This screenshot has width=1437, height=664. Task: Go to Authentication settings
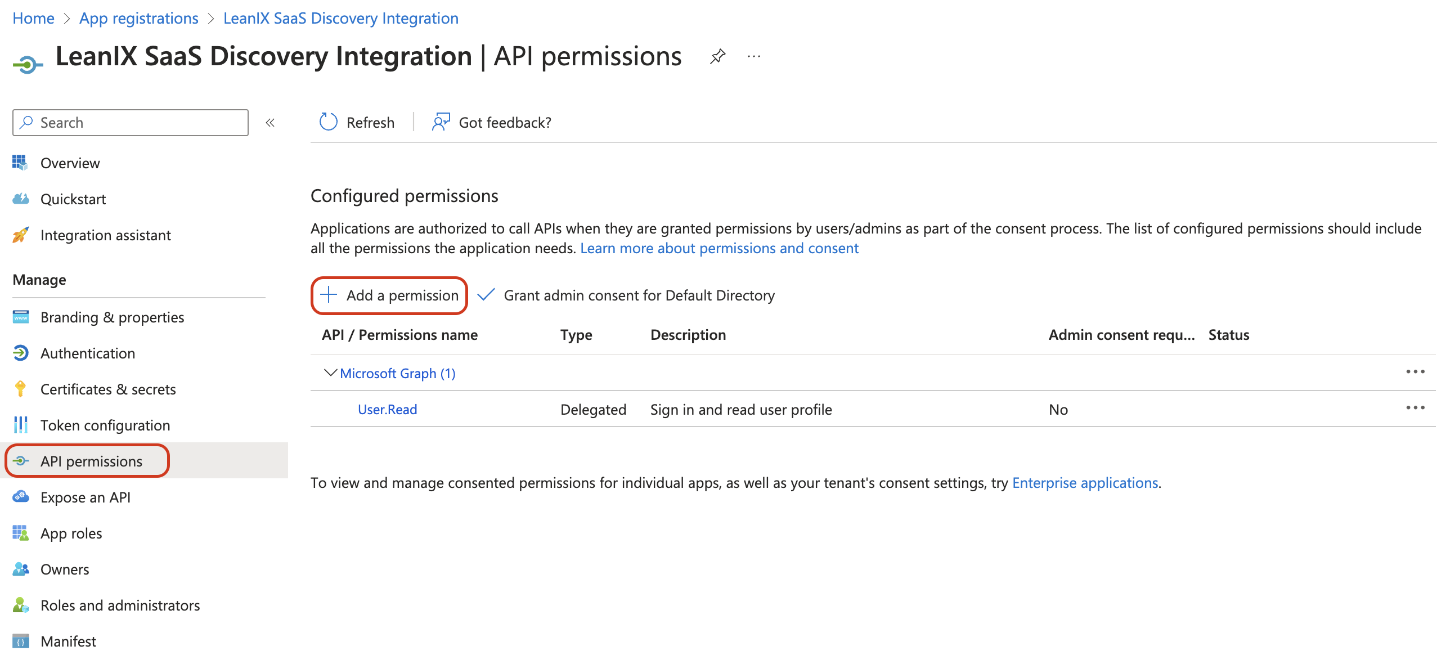(x=88, y=353)
